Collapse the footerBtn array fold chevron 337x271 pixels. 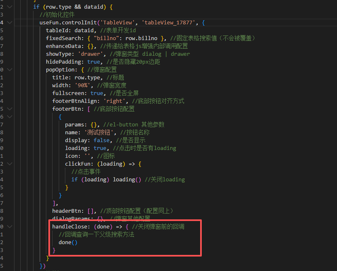tap(10, 109)
